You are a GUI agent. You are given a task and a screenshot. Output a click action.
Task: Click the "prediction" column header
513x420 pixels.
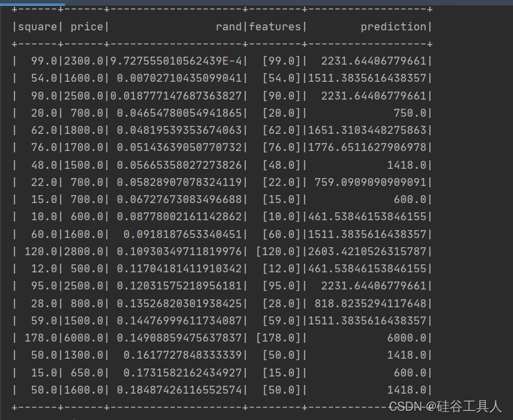(394, 27)
